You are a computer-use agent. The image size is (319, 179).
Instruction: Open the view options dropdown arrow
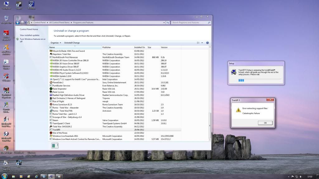(202, 43)
